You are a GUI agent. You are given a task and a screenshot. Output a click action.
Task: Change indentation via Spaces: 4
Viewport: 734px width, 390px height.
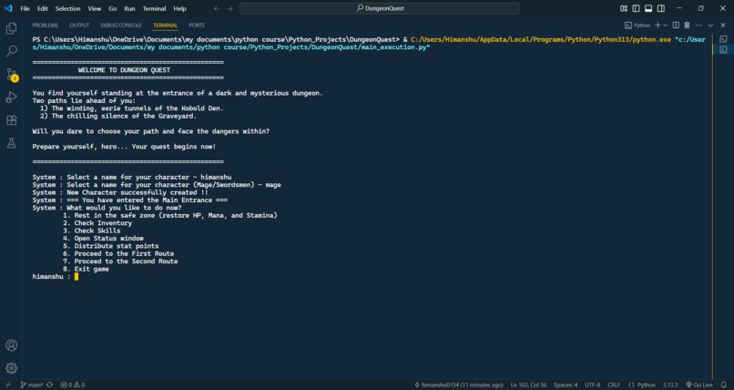(x=566, y=385)
